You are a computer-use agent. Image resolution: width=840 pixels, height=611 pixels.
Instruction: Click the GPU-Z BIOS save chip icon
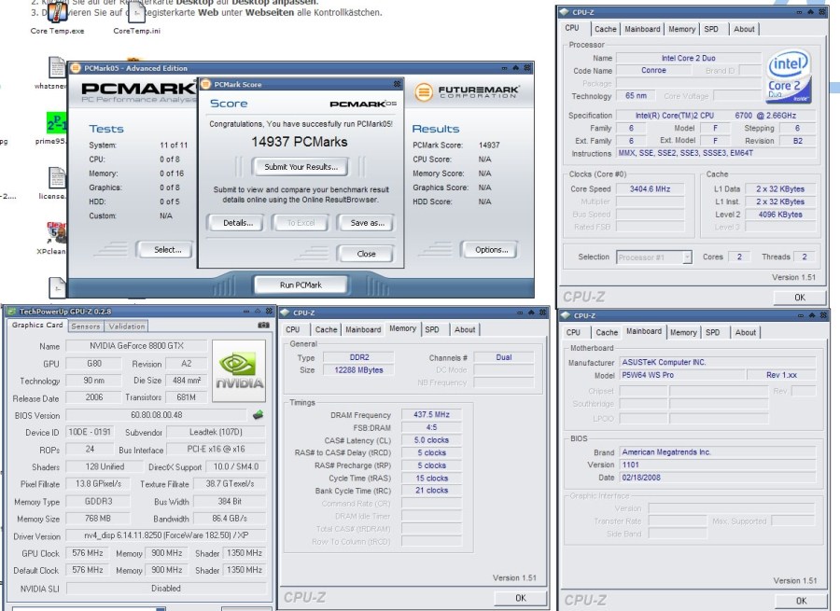click(x=259, y=414)
